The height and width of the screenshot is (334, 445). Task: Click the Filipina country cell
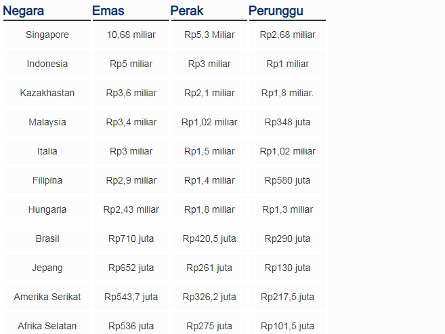[47, 180]
